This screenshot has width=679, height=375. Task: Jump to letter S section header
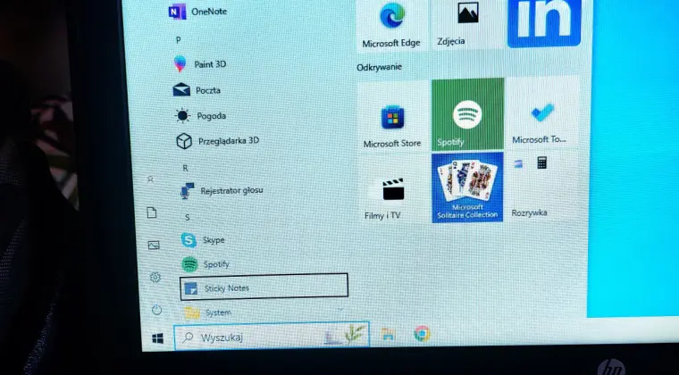pyautogui.click(x=187, y=218)
